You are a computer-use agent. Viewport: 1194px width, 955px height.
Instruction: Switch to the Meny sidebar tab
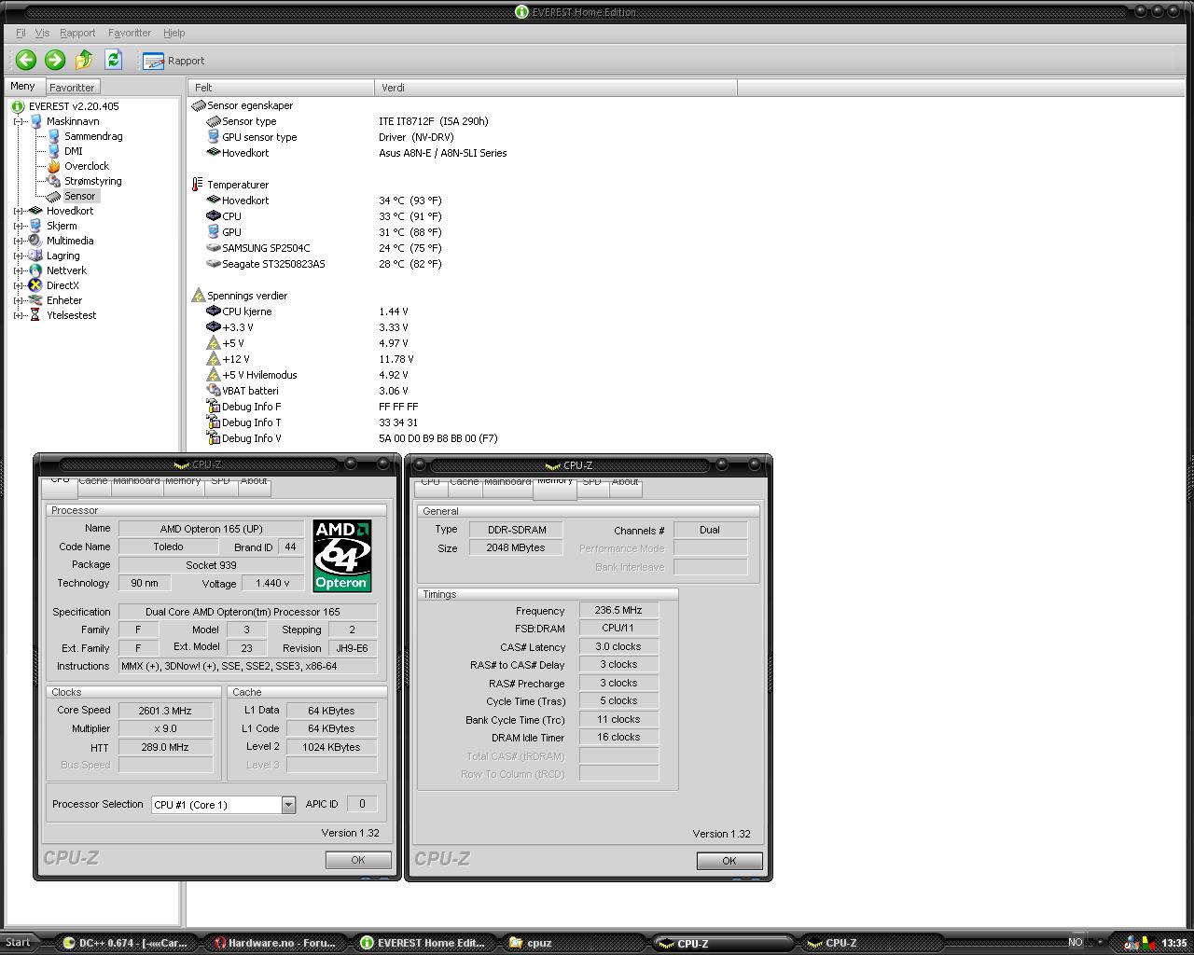(x=22, y=86)
